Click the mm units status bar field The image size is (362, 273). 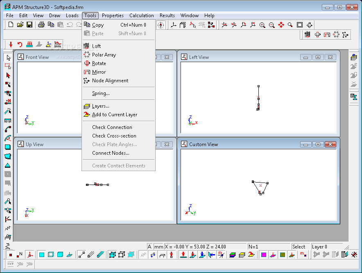coord(158,247)
